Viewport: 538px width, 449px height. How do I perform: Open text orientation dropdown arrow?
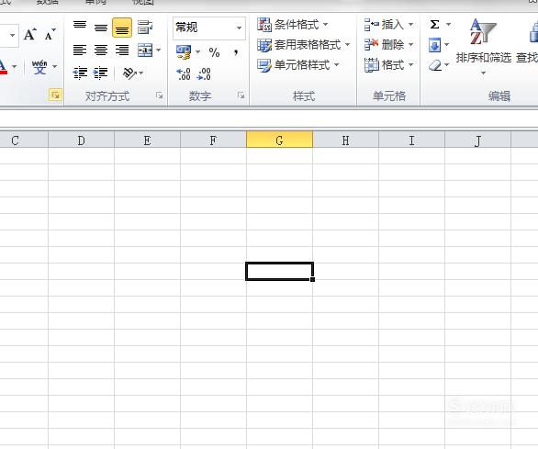click(141, 73)
